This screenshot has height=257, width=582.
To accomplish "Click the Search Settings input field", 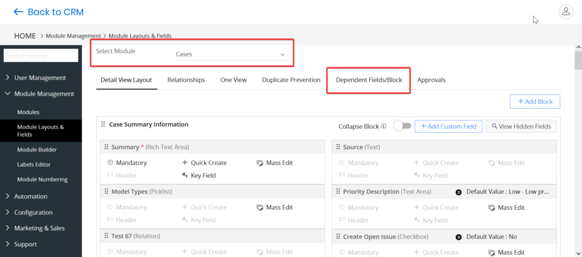I will (41, 56).
